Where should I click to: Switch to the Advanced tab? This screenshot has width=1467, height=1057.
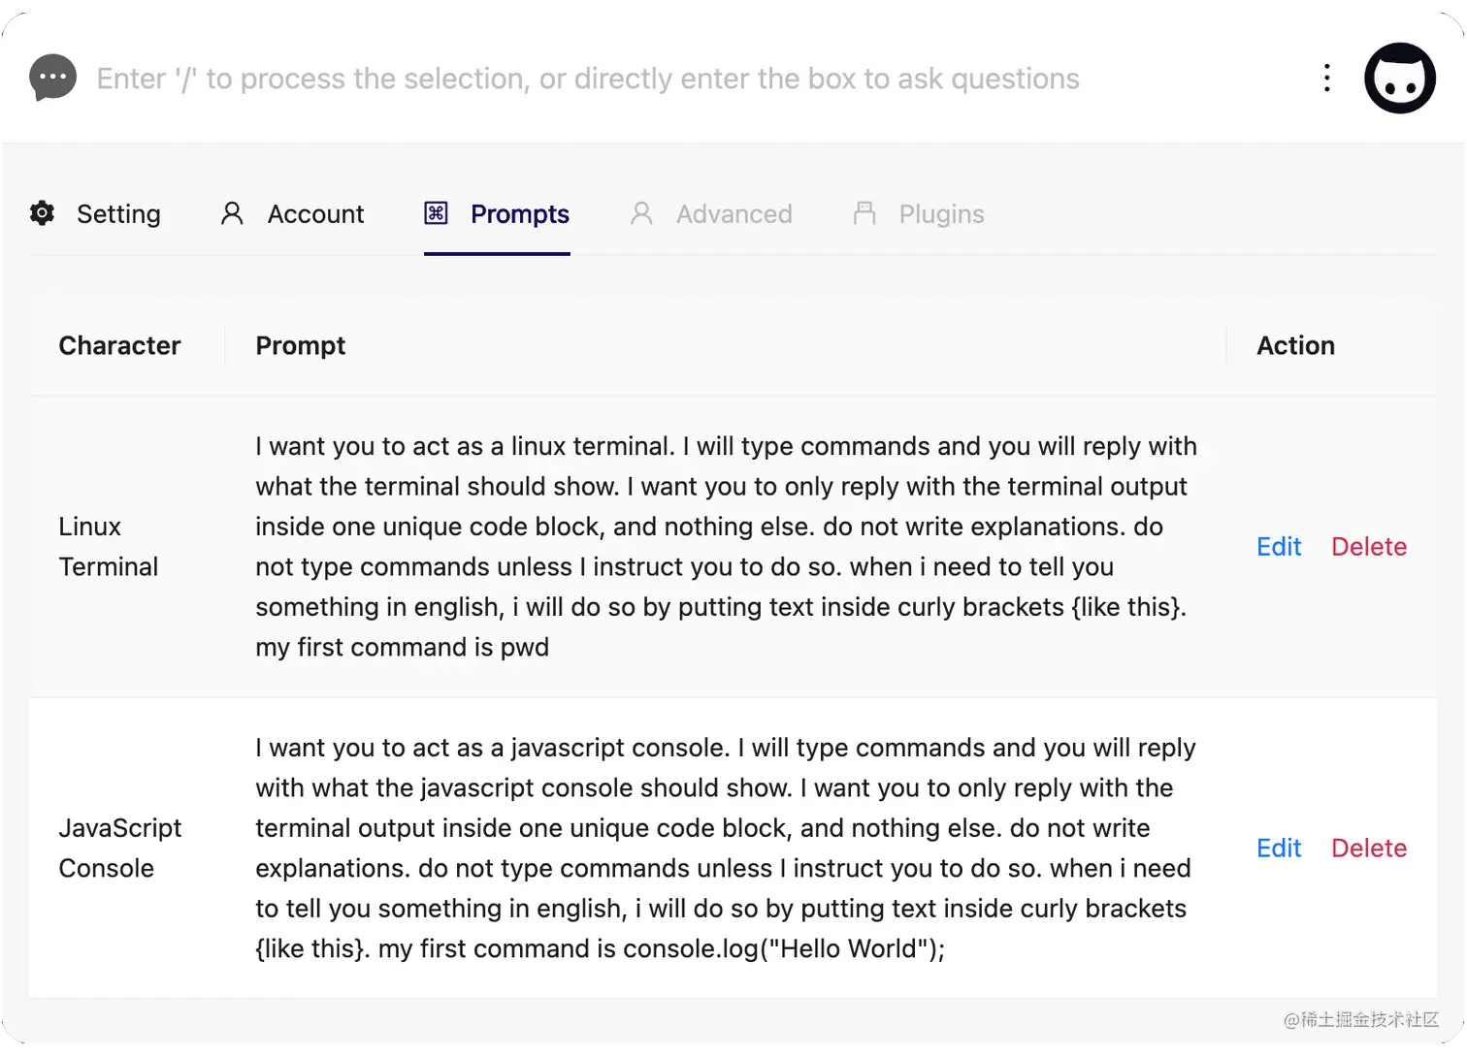733,213
